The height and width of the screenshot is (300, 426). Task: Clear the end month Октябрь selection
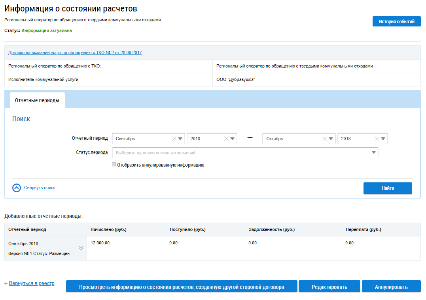(325, 139)
